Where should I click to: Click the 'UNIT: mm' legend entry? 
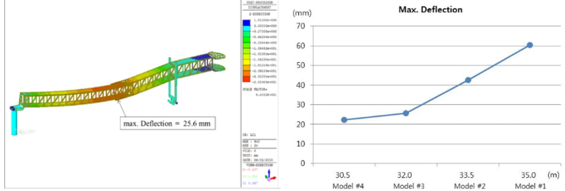(250, 155)
